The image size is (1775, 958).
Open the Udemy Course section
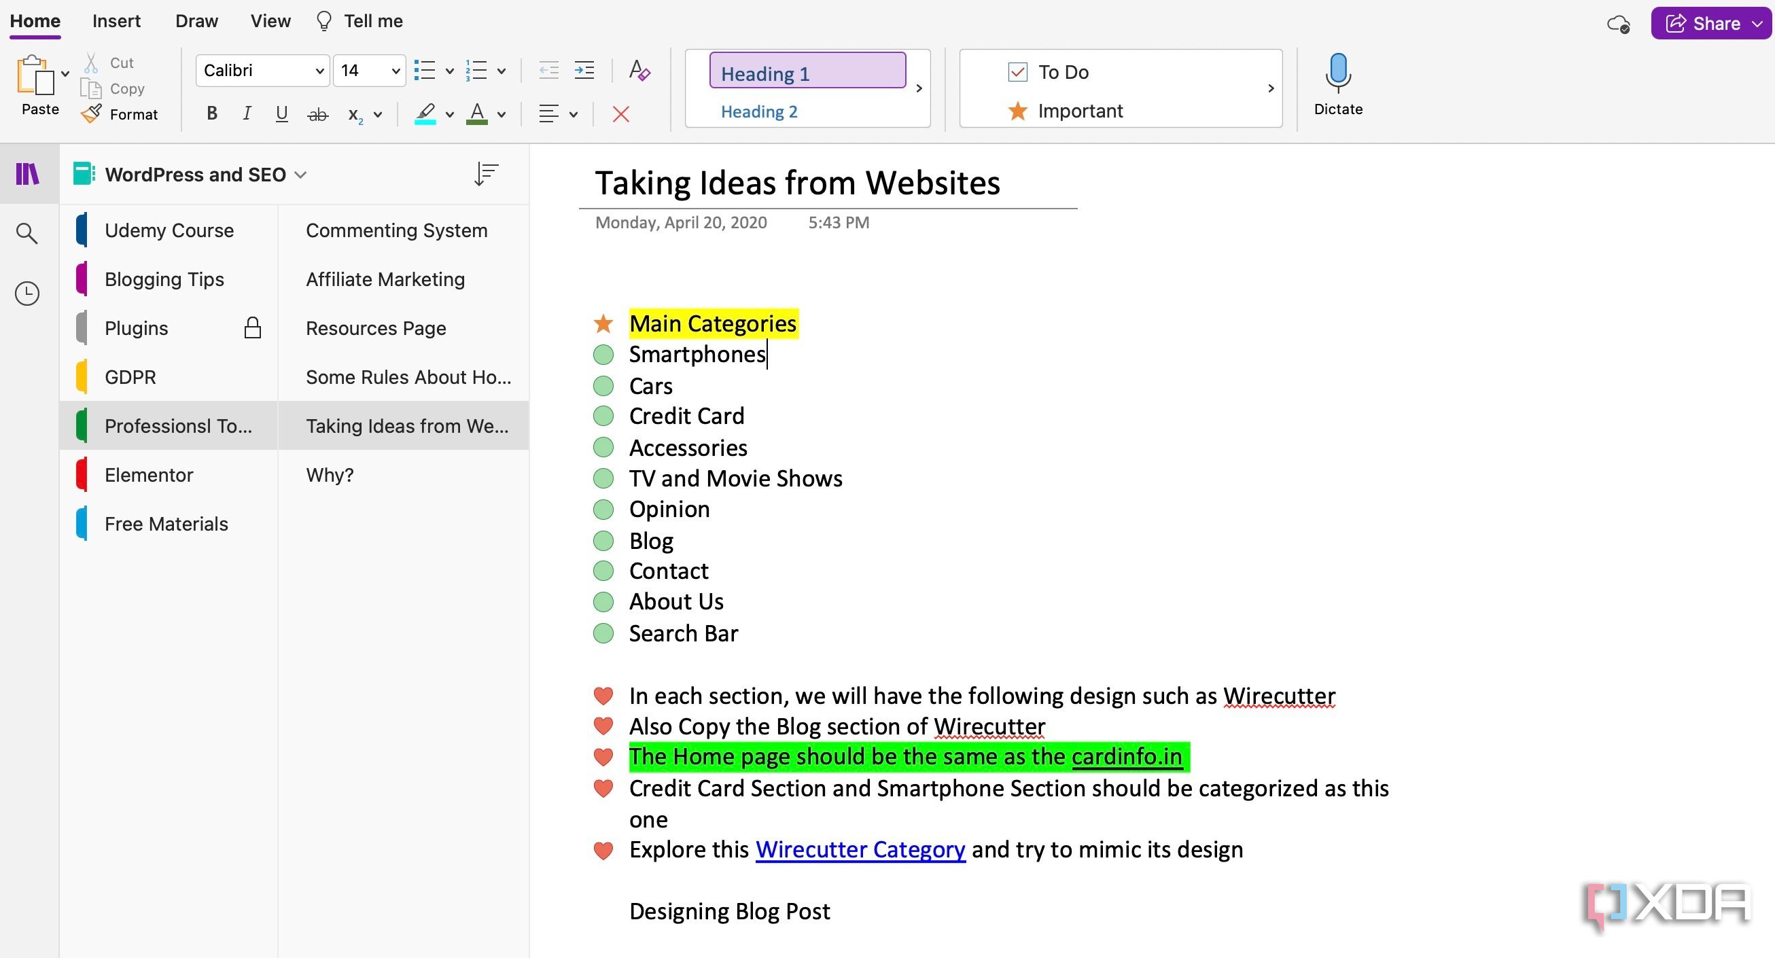tap(169, 230)
